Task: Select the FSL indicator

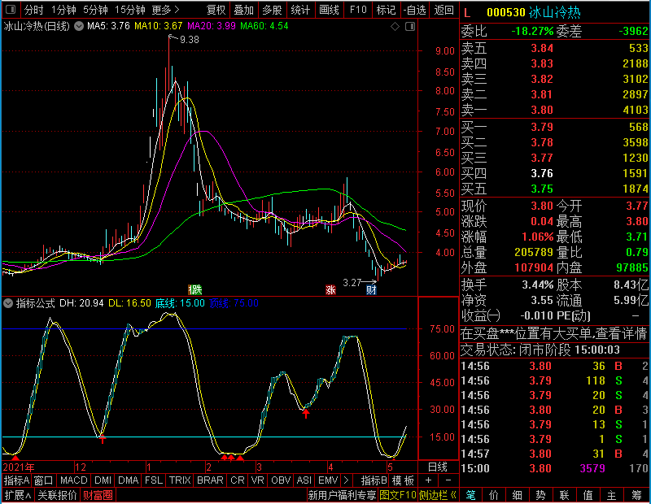Action: point(154,480)
